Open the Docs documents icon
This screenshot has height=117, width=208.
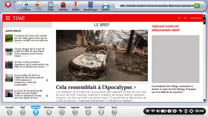pos(114,112)
